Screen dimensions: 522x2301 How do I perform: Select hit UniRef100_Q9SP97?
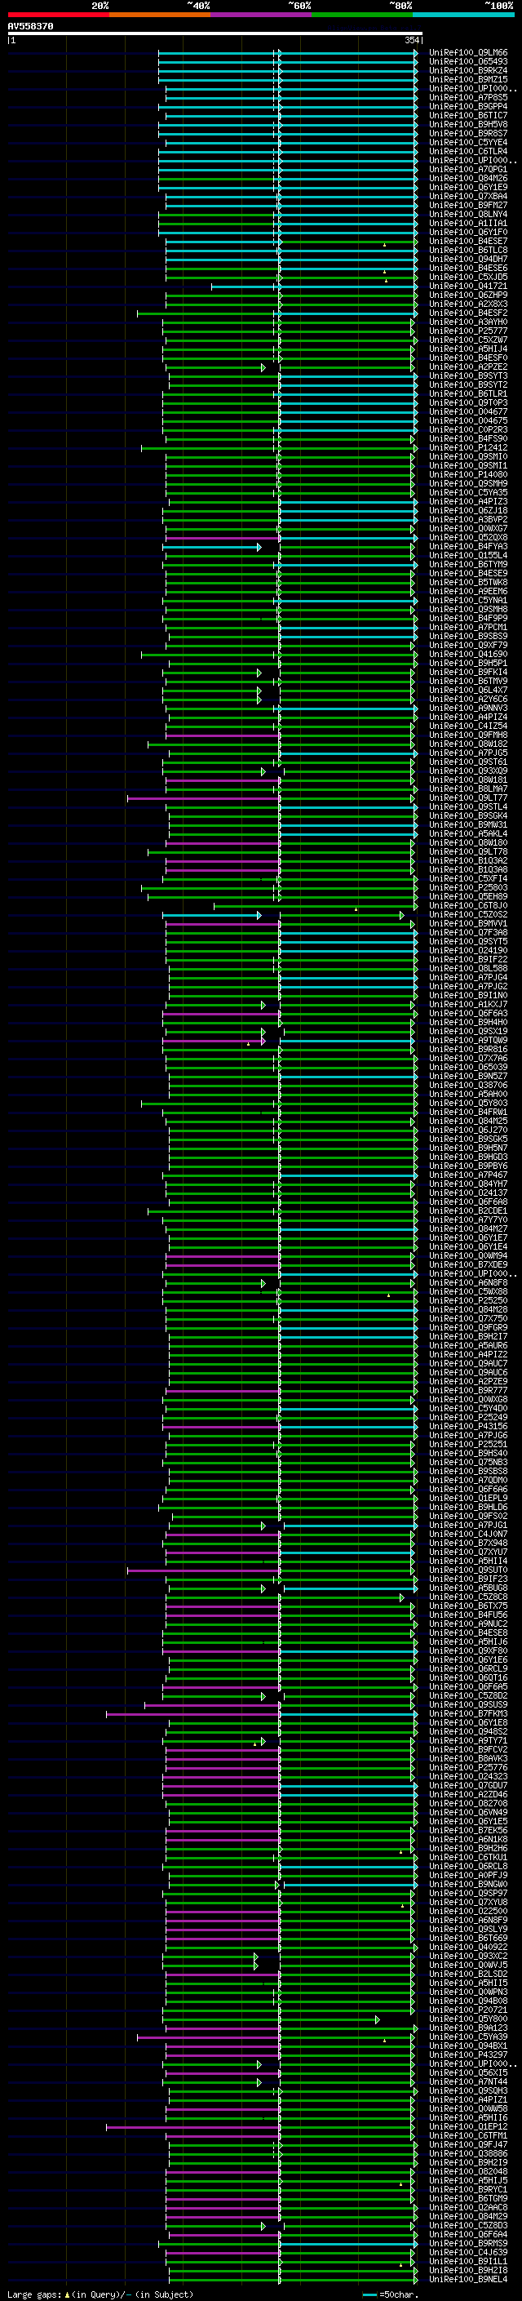point(468,1894)
